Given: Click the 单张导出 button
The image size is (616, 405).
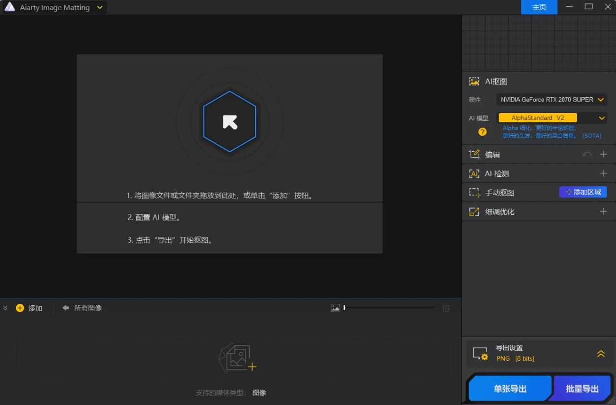Looking at the screenshot, I should 510,389.
